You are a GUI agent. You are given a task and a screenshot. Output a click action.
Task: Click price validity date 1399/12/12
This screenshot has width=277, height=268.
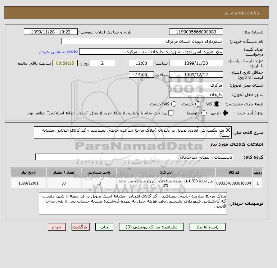point(196,74)
